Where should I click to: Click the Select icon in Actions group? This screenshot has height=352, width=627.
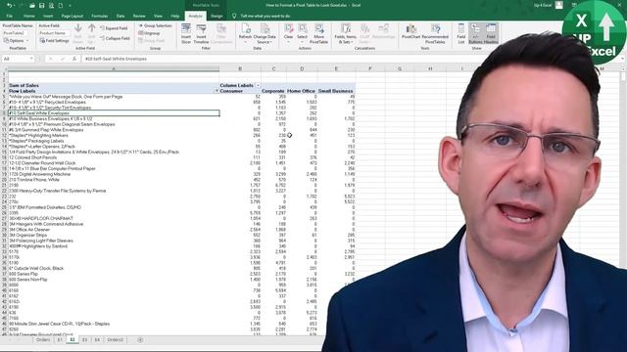coord(303,34)
